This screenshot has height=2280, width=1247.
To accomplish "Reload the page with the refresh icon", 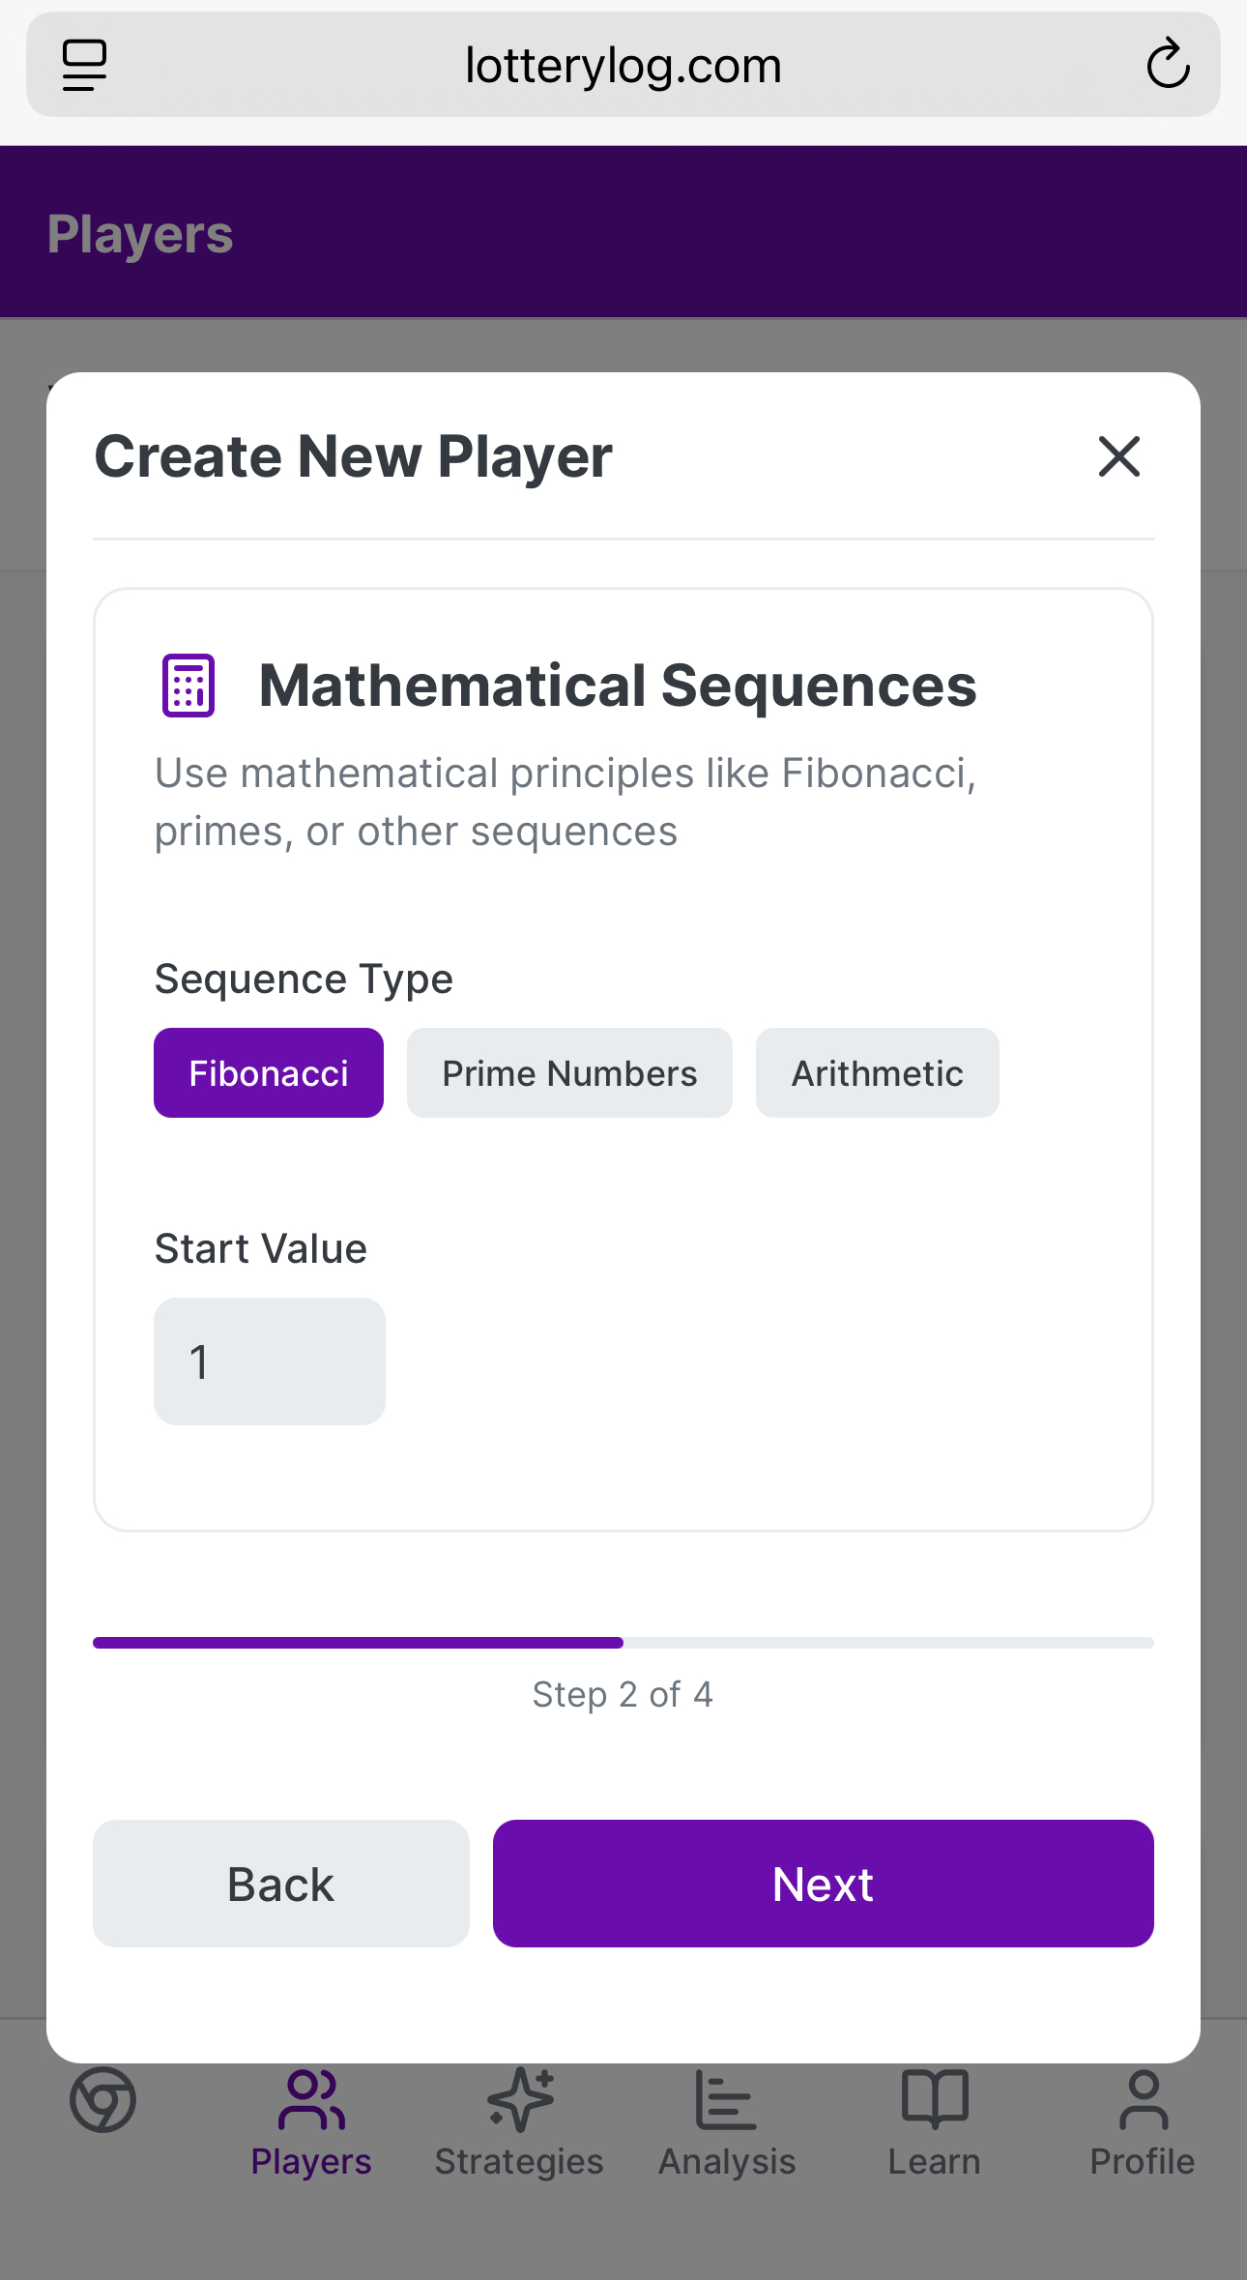I will click(x=1168, y=65).
